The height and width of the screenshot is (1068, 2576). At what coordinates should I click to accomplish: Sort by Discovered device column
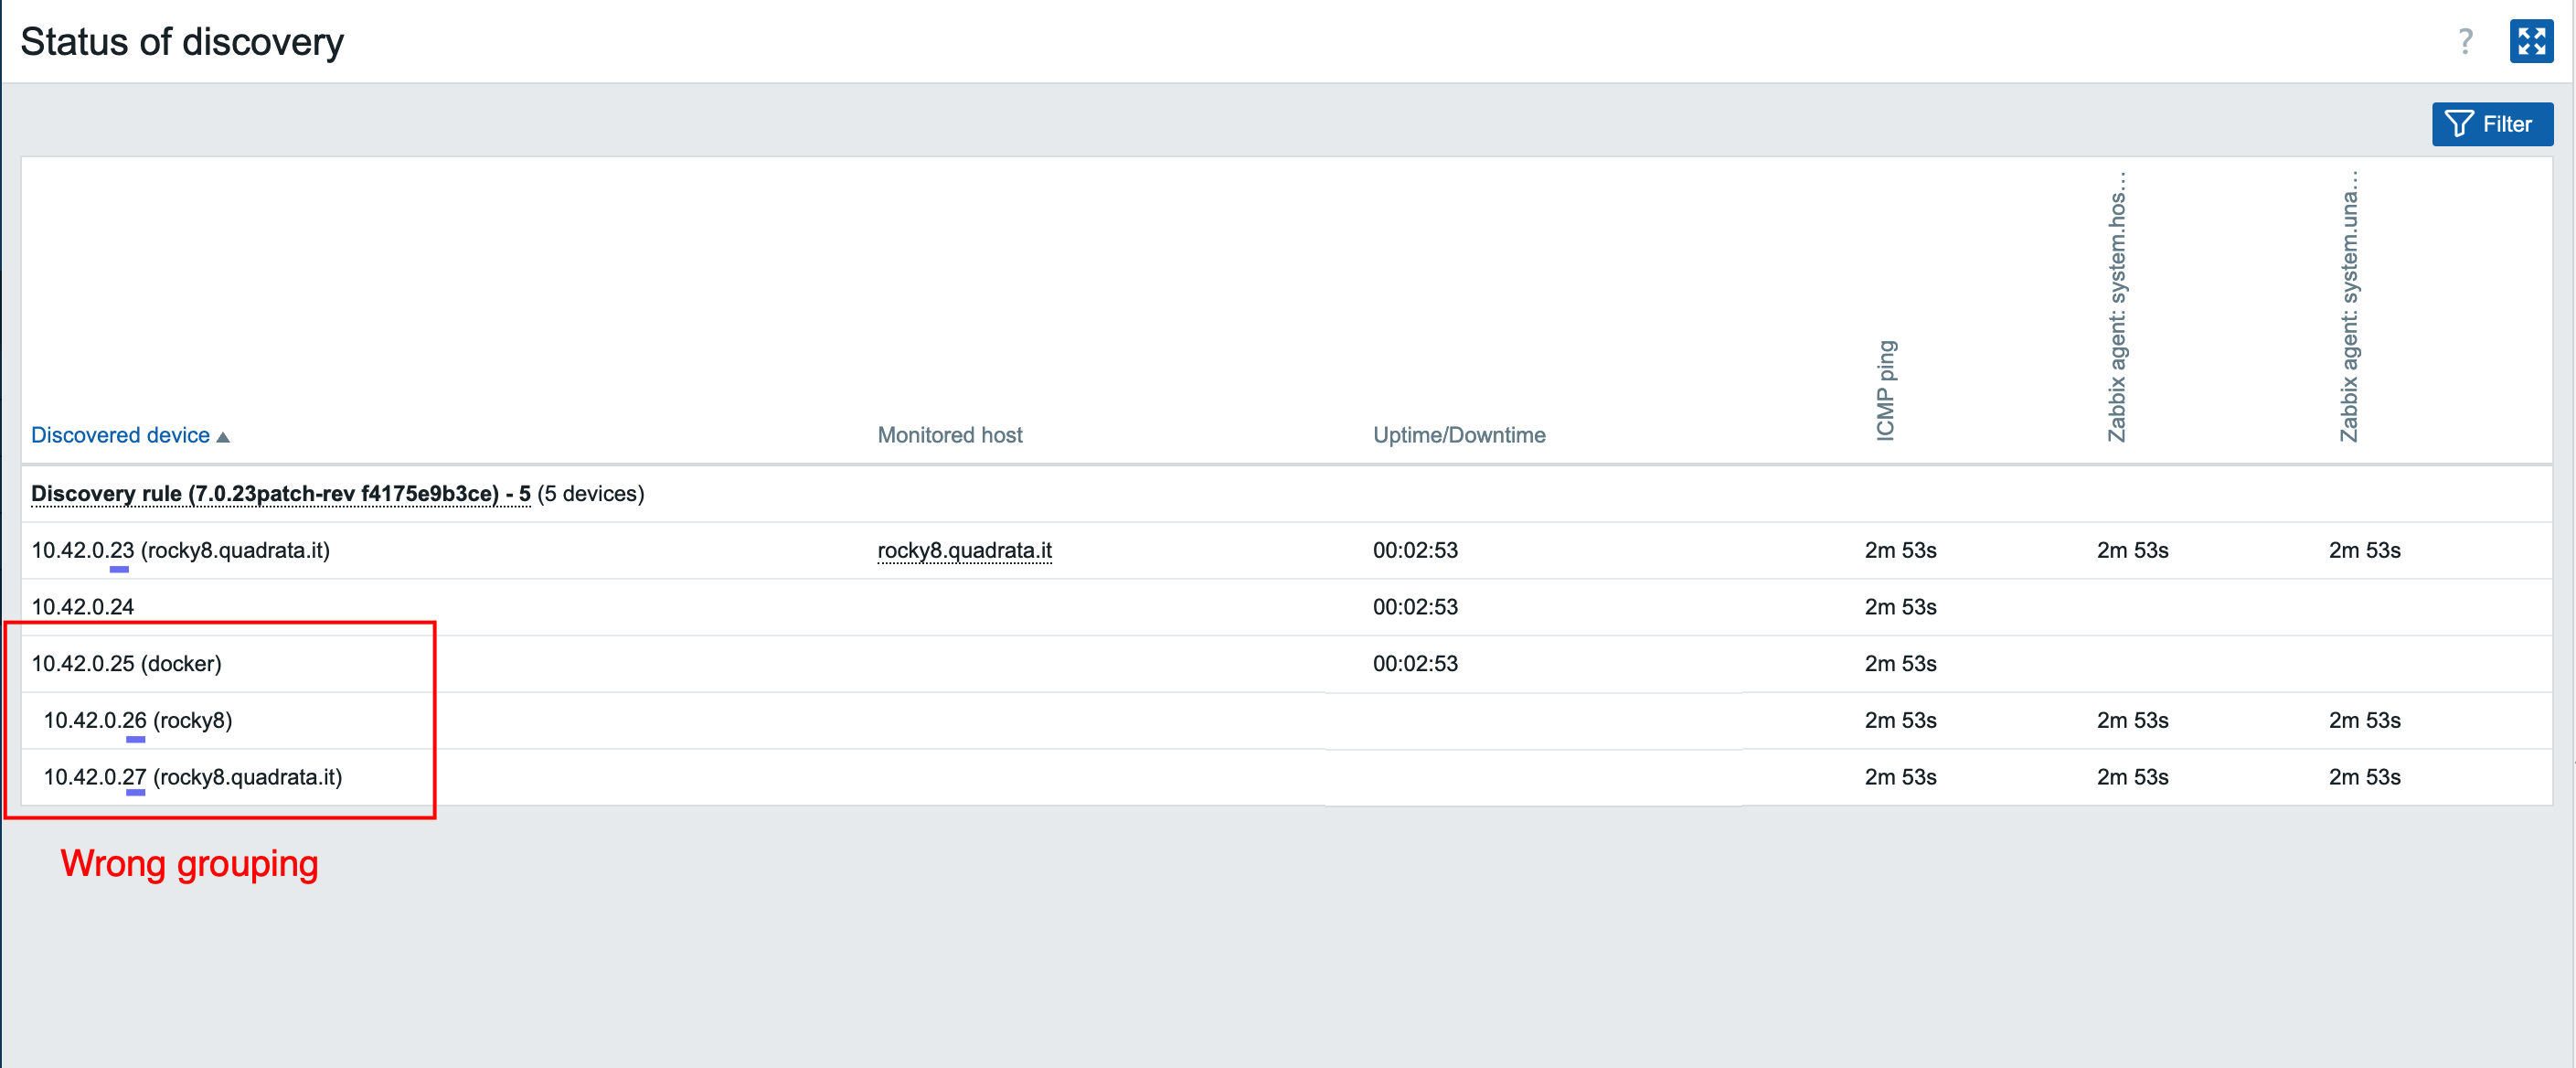(x=120, y=435)
